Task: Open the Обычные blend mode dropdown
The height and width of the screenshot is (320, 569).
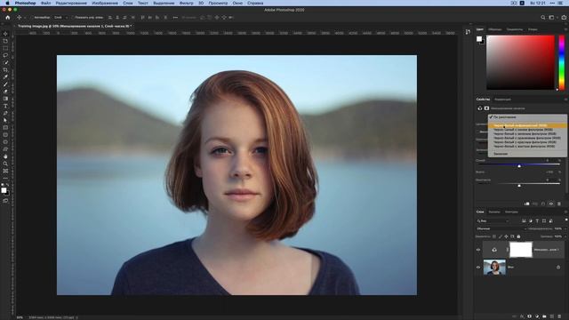Action: (501, 228)
